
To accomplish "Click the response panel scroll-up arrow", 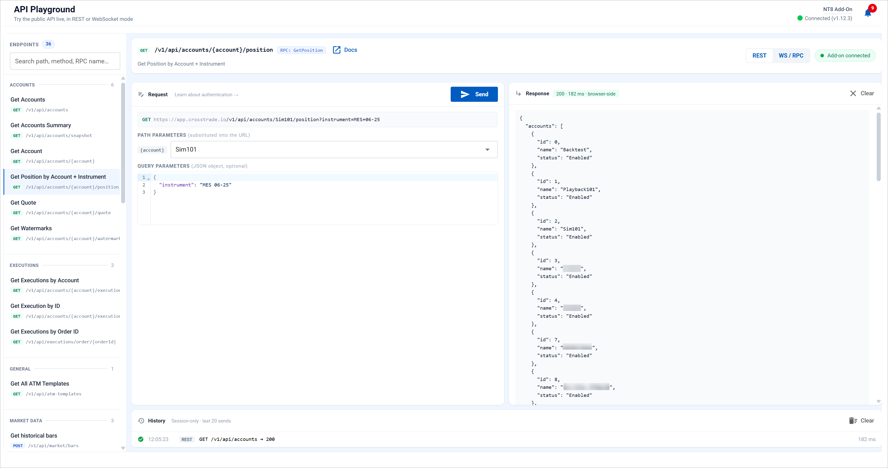I will [879, 108].
